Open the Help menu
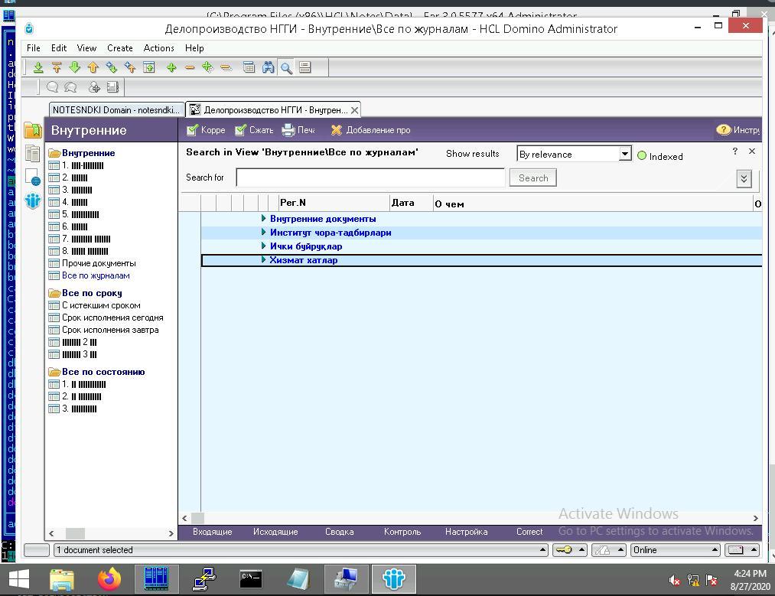 [x=194, y=48]
